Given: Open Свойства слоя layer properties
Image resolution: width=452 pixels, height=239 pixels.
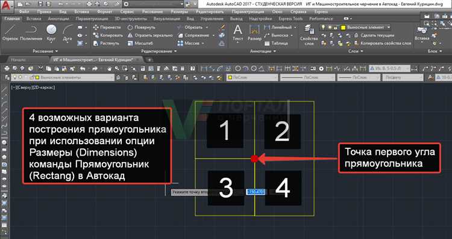Looking at the screenshot, I should click(309, 35).
